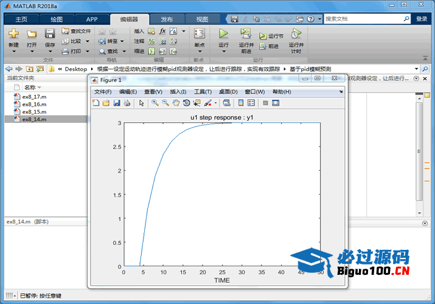Viewport: 435px width, 304px height.
Task: Expand the Brush tool dropdown arrow
Action: click(x=215, y=103)
